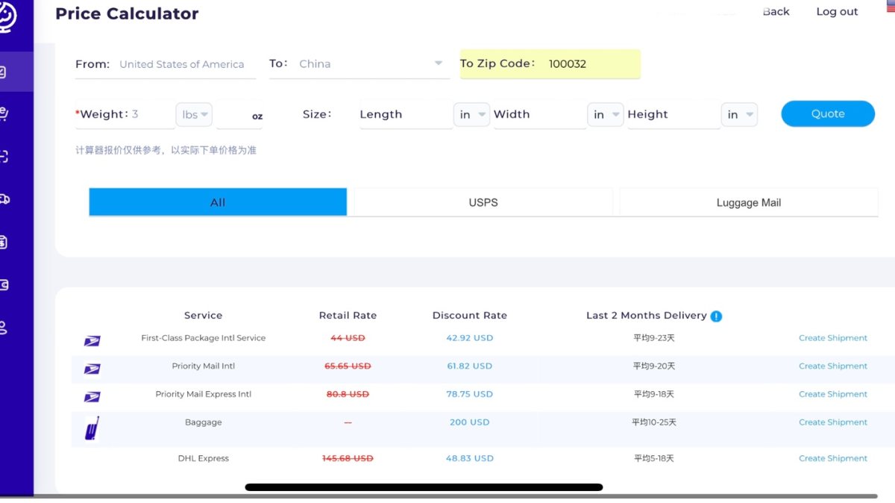
Task: Select the Luggage Mail tab
Action: [748, 202]
